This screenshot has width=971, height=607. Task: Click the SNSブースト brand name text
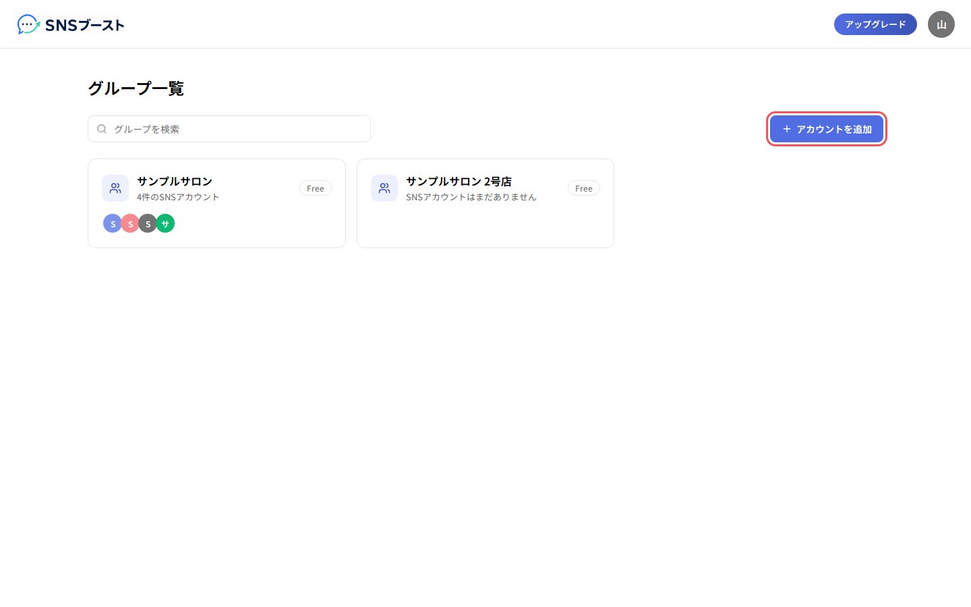(x=85, y=25)
